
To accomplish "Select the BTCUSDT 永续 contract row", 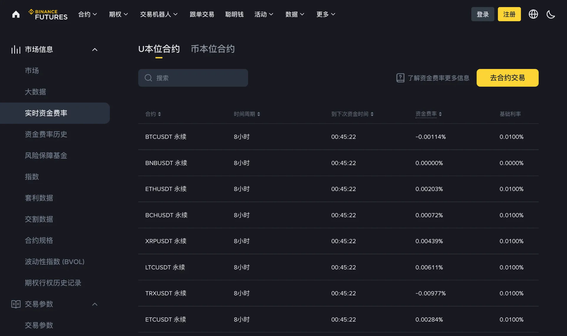I will point(338,137).
